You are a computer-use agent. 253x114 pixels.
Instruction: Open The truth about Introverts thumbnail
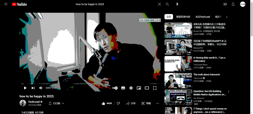pyautogui.click(x=178, y=80)
